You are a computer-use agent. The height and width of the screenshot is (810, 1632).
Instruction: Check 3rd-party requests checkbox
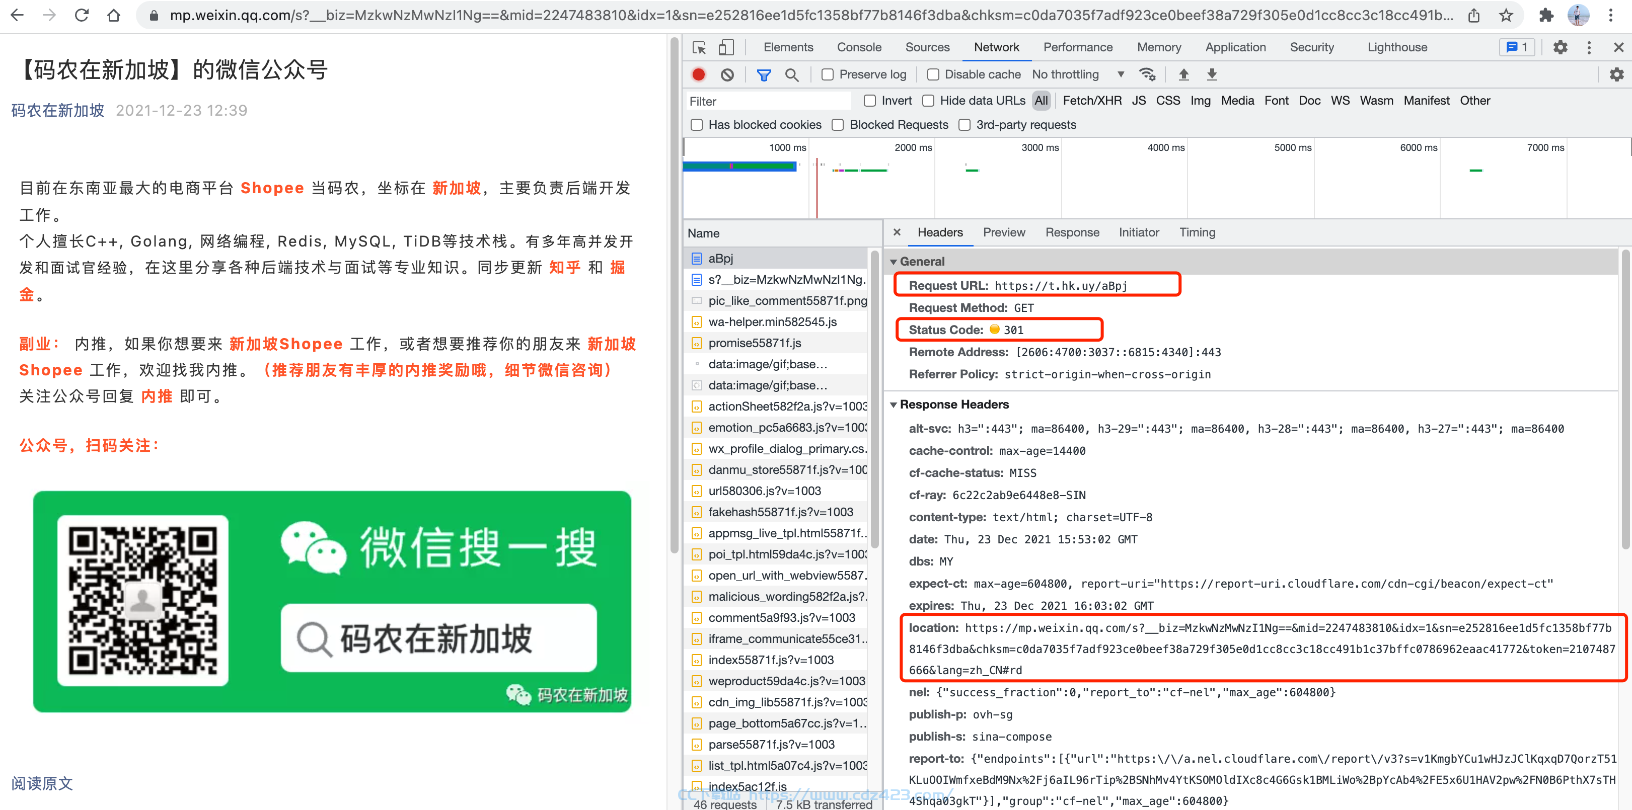[x=964, y=125]
